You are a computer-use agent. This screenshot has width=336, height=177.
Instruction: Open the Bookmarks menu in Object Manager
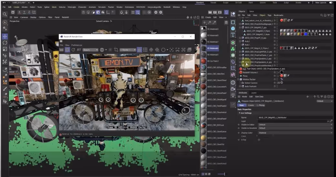(x=278, y=15)
